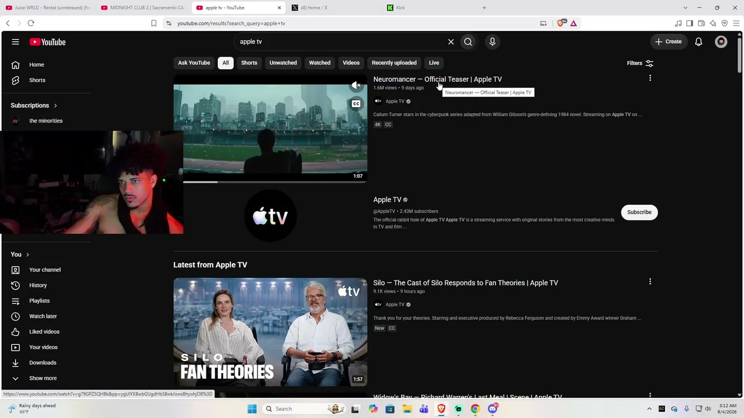Open the search Filters panel
Viewport: 744px width, 418px height.
point(640,63)
